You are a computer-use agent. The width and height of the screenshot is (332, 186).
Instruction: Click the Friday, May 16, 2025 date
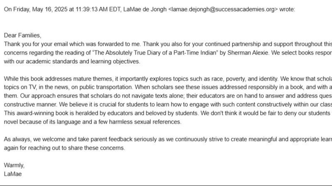pos(43,9)
